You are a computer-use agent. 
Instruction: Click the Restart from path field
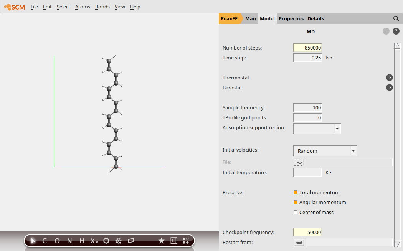(349, 242)
